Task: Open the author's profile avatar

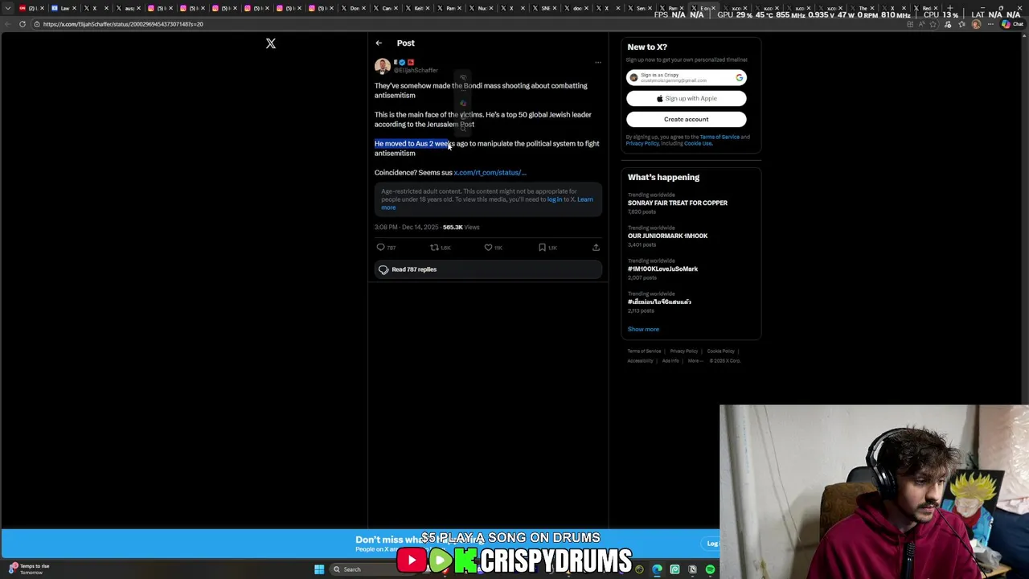Action: (x=382, y=66)
